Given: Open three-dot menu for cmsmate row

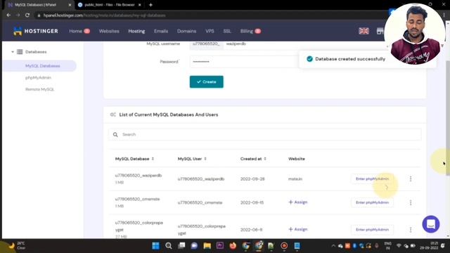Looking at the screenshot, I should pos(411,202).
